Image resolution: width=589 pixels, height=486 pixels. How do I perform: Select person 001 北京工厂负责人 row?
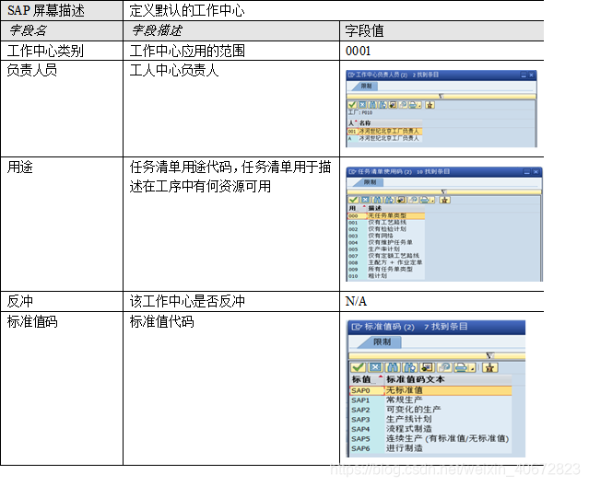pos(384,132)
